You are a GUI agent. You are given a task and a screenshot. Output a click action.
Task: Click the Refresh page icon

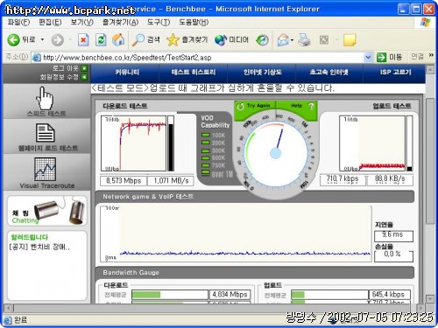[101, 39]
